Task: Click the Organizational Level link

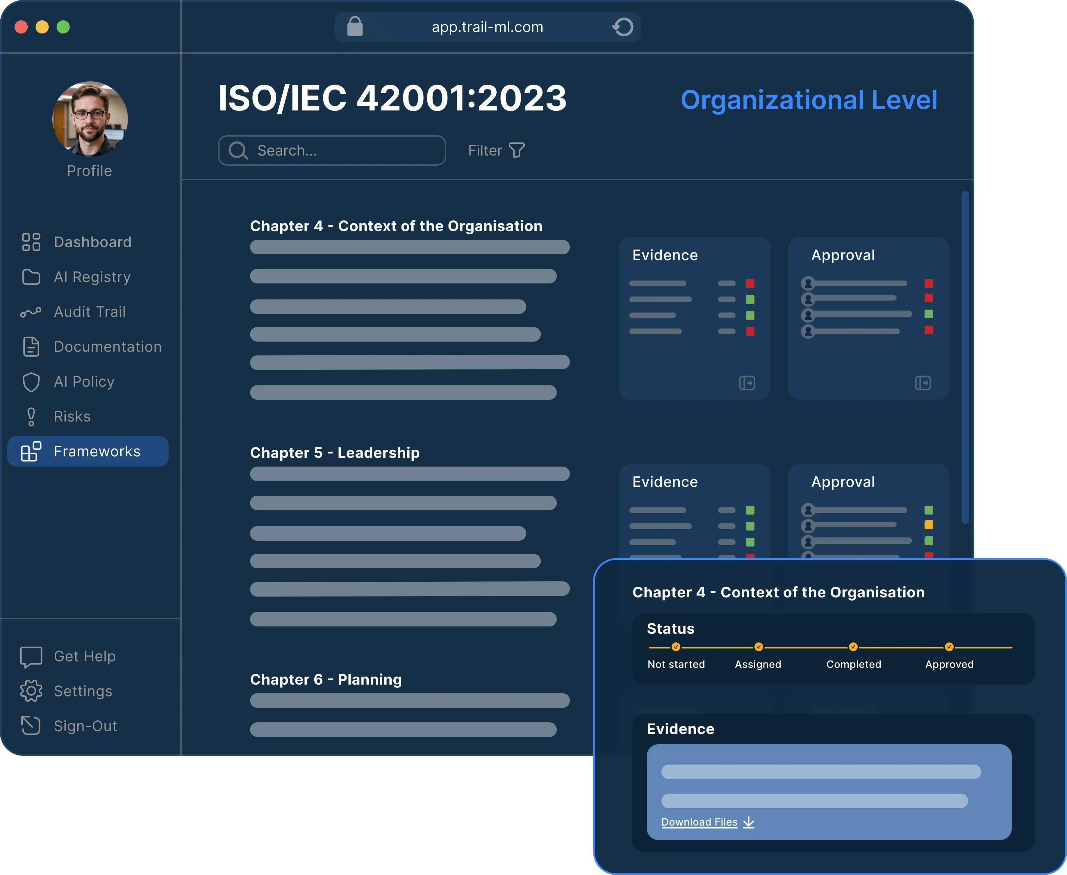Action: 809,100
